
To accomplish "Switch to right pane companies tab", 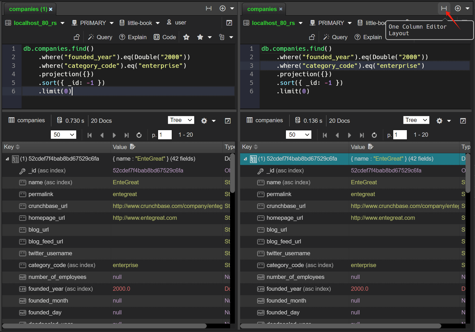I will pyautogui.click(x=262, y=9).
